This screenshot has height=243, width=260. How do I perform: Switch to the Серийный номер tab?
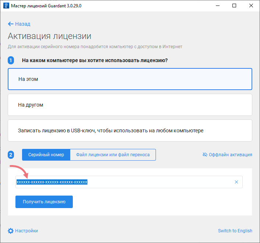tap(46, 155)
